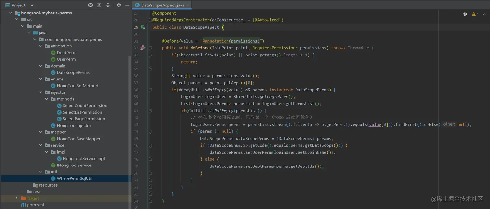Click the HongToolInjector class icon
Screen dimensions: 490x209
coord(53,125)
